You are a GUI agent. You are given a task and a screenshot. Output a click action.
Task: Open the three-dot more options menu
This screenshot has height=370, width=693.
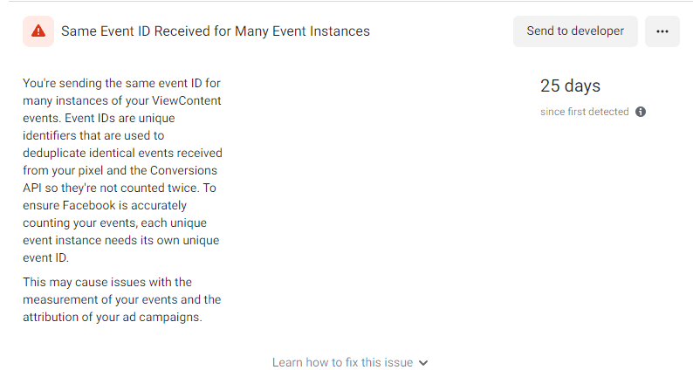[662, 31]
